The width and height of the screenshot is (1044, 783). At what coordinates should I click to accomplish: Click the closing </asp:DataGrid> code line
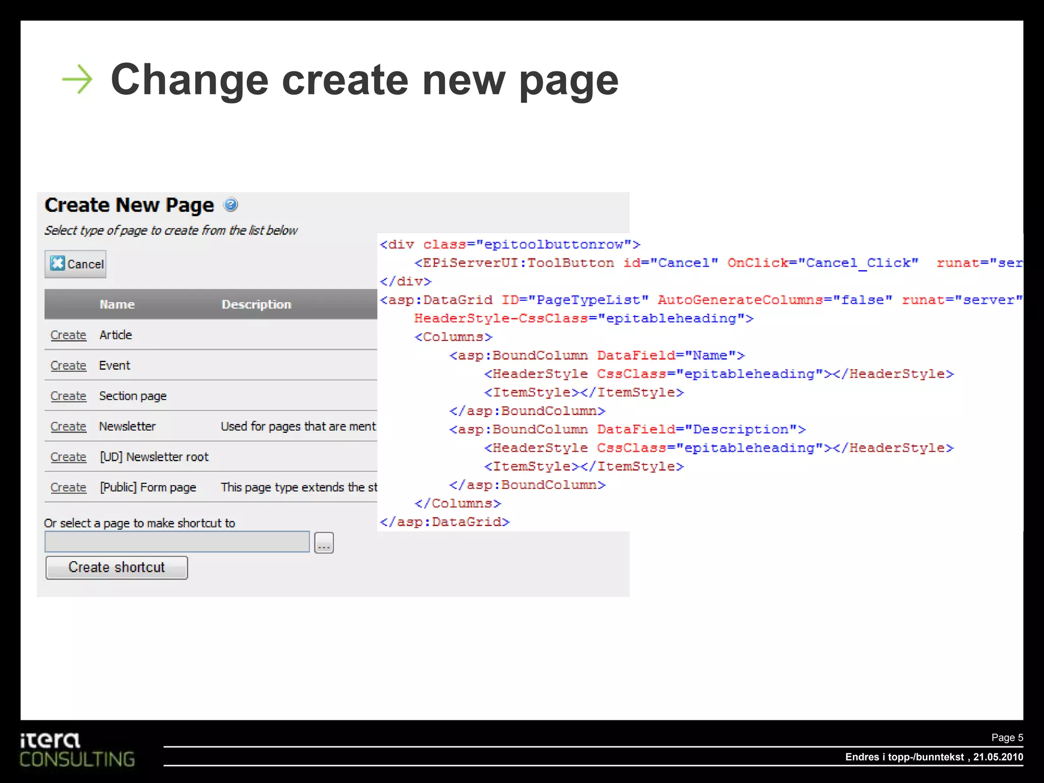445,522
